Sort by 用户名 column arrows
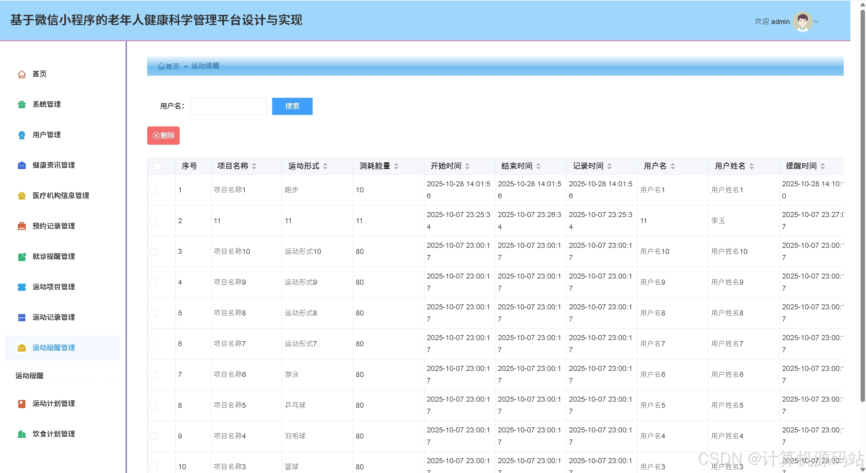This screenshot has width=866, height=473. (x=673, y=166)
